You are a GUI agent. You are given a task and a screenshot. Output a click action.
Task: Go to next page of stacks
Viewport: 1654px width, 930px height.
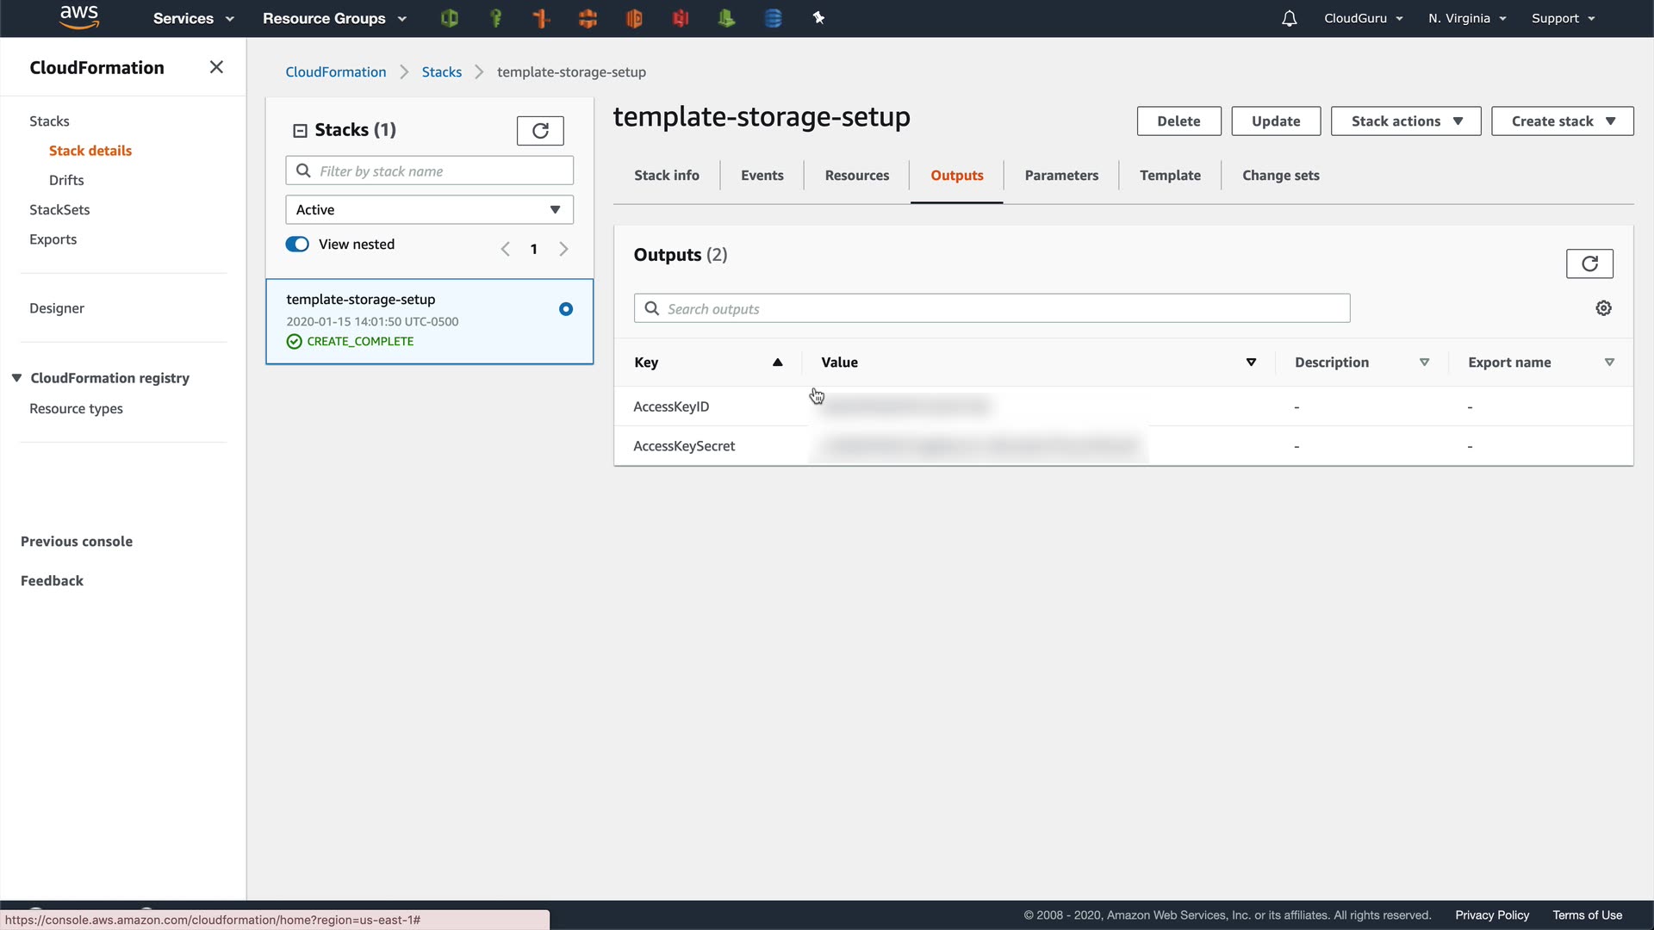pos(563,249)
